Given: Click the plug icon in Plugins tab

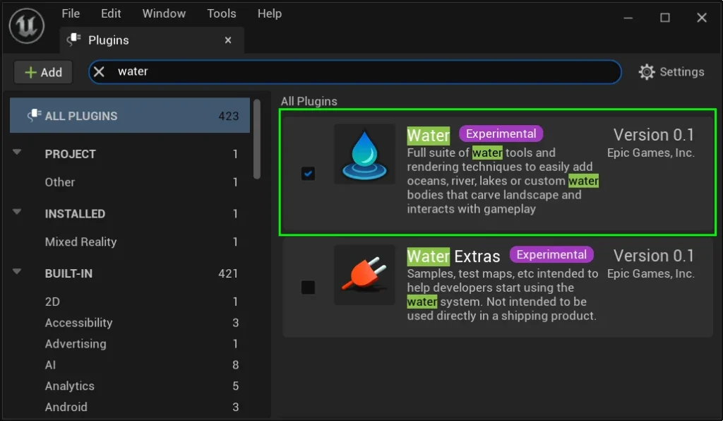Looking at the screenshot, I should 73,40.
